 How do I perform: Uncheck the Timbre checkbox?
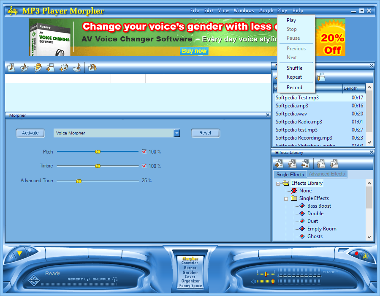[x=144, y=166]
